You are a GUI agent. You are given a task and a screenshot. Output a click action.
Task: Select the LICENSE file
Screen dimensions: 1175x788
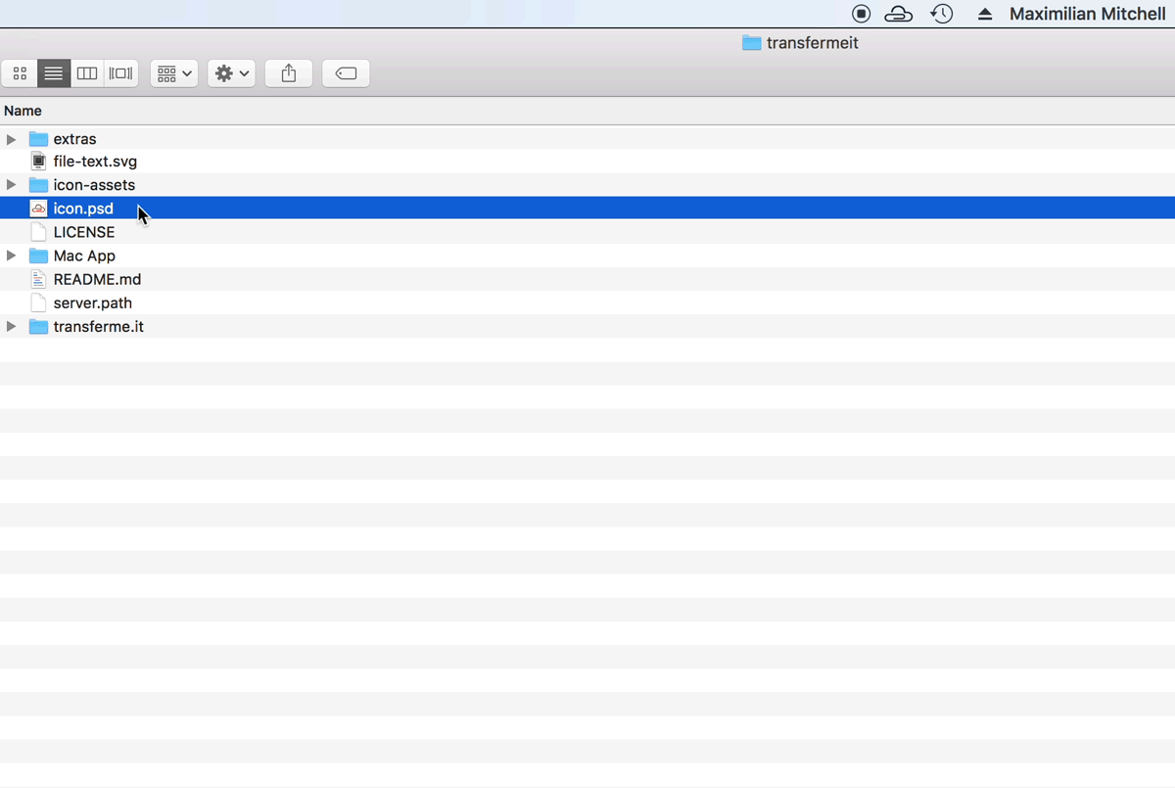pyautogui.click(x=84, y=232)
